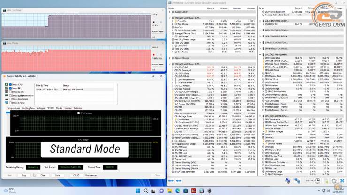The height and width of the screenshot is (195, 347).
Task: Switch to Voltages tab
Action: (40, 108)
